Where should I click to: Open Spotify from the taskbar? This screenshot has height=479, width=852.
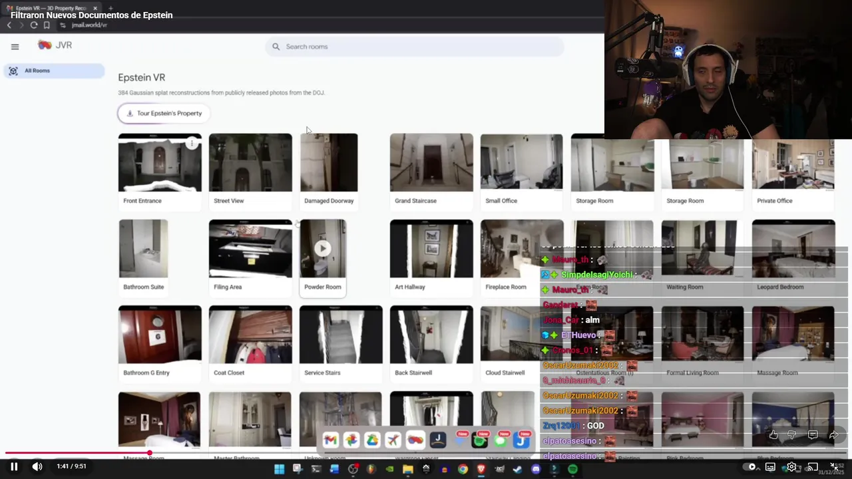click(x=572, y=470)
